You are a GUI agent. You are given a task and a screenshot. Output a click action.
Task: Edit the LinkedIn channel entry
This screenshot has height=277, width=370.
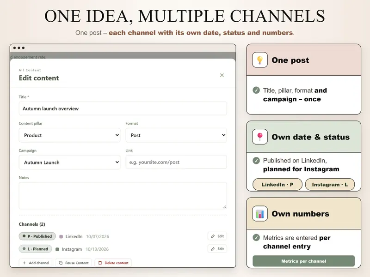[x=217, y=236]
